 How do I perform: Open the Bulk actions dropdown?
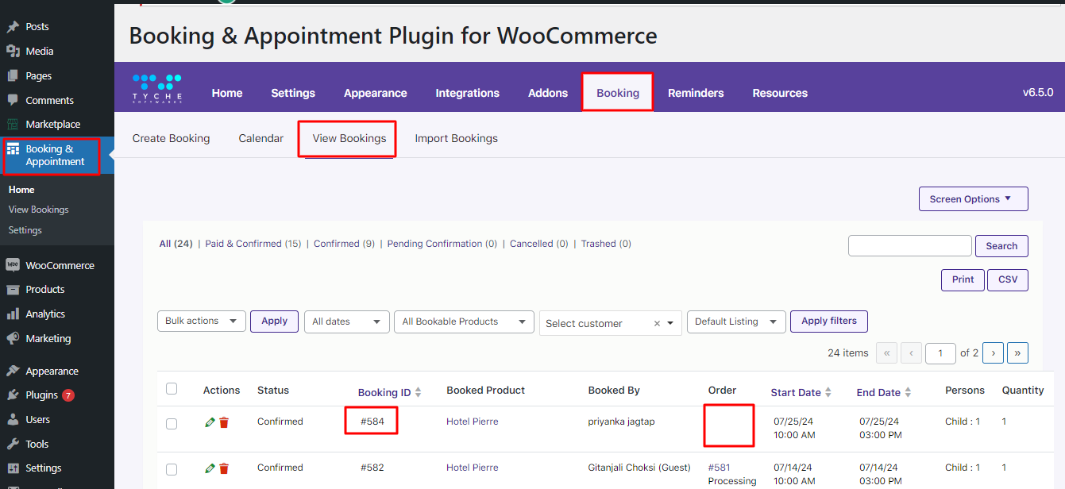point(201,321)
